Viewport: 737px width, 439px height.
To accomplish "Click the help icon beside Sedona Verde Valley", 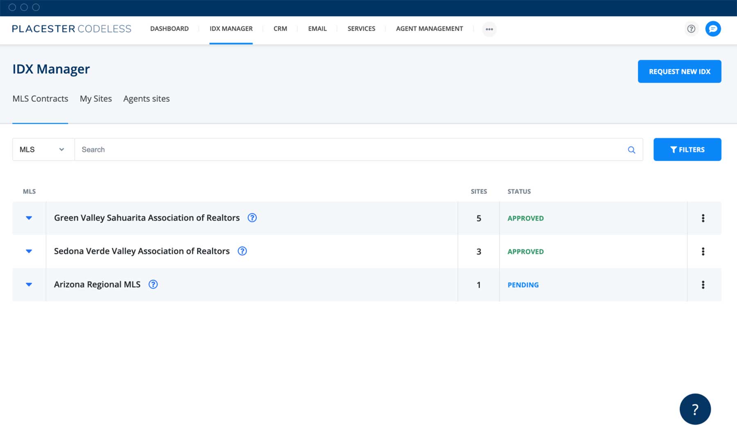I will click(242, 251).
